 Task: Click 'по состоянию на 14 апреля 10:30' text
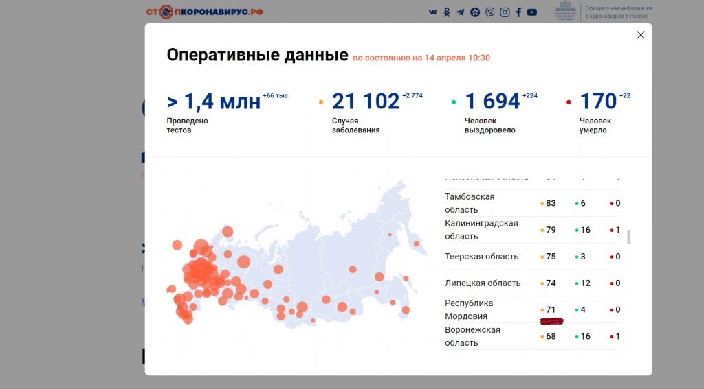pyautogui.click(x=421, y=58)
